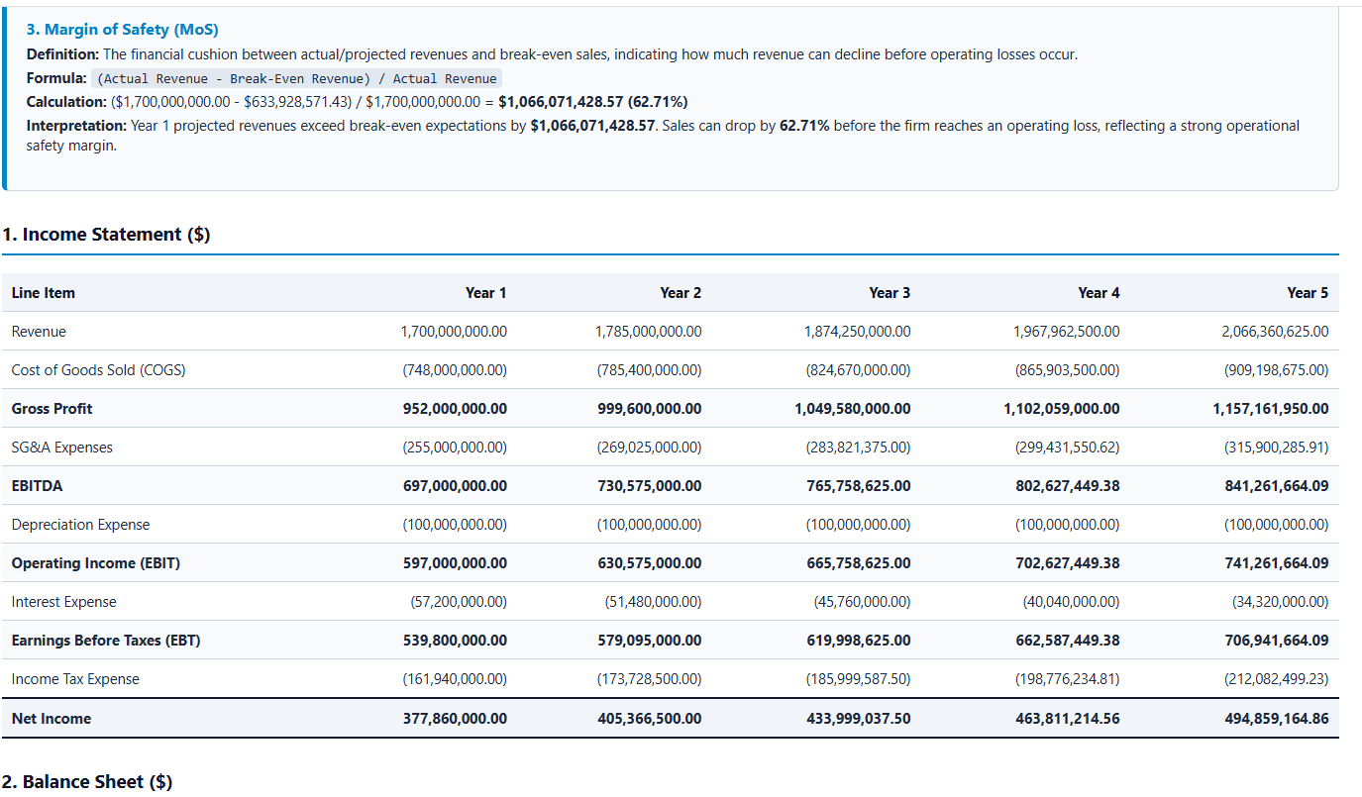Image resolution: width=1362 pixels, height=797 pixels.
Task: Click the 'Year 5' column header
Action: [x=1308, y=293]
